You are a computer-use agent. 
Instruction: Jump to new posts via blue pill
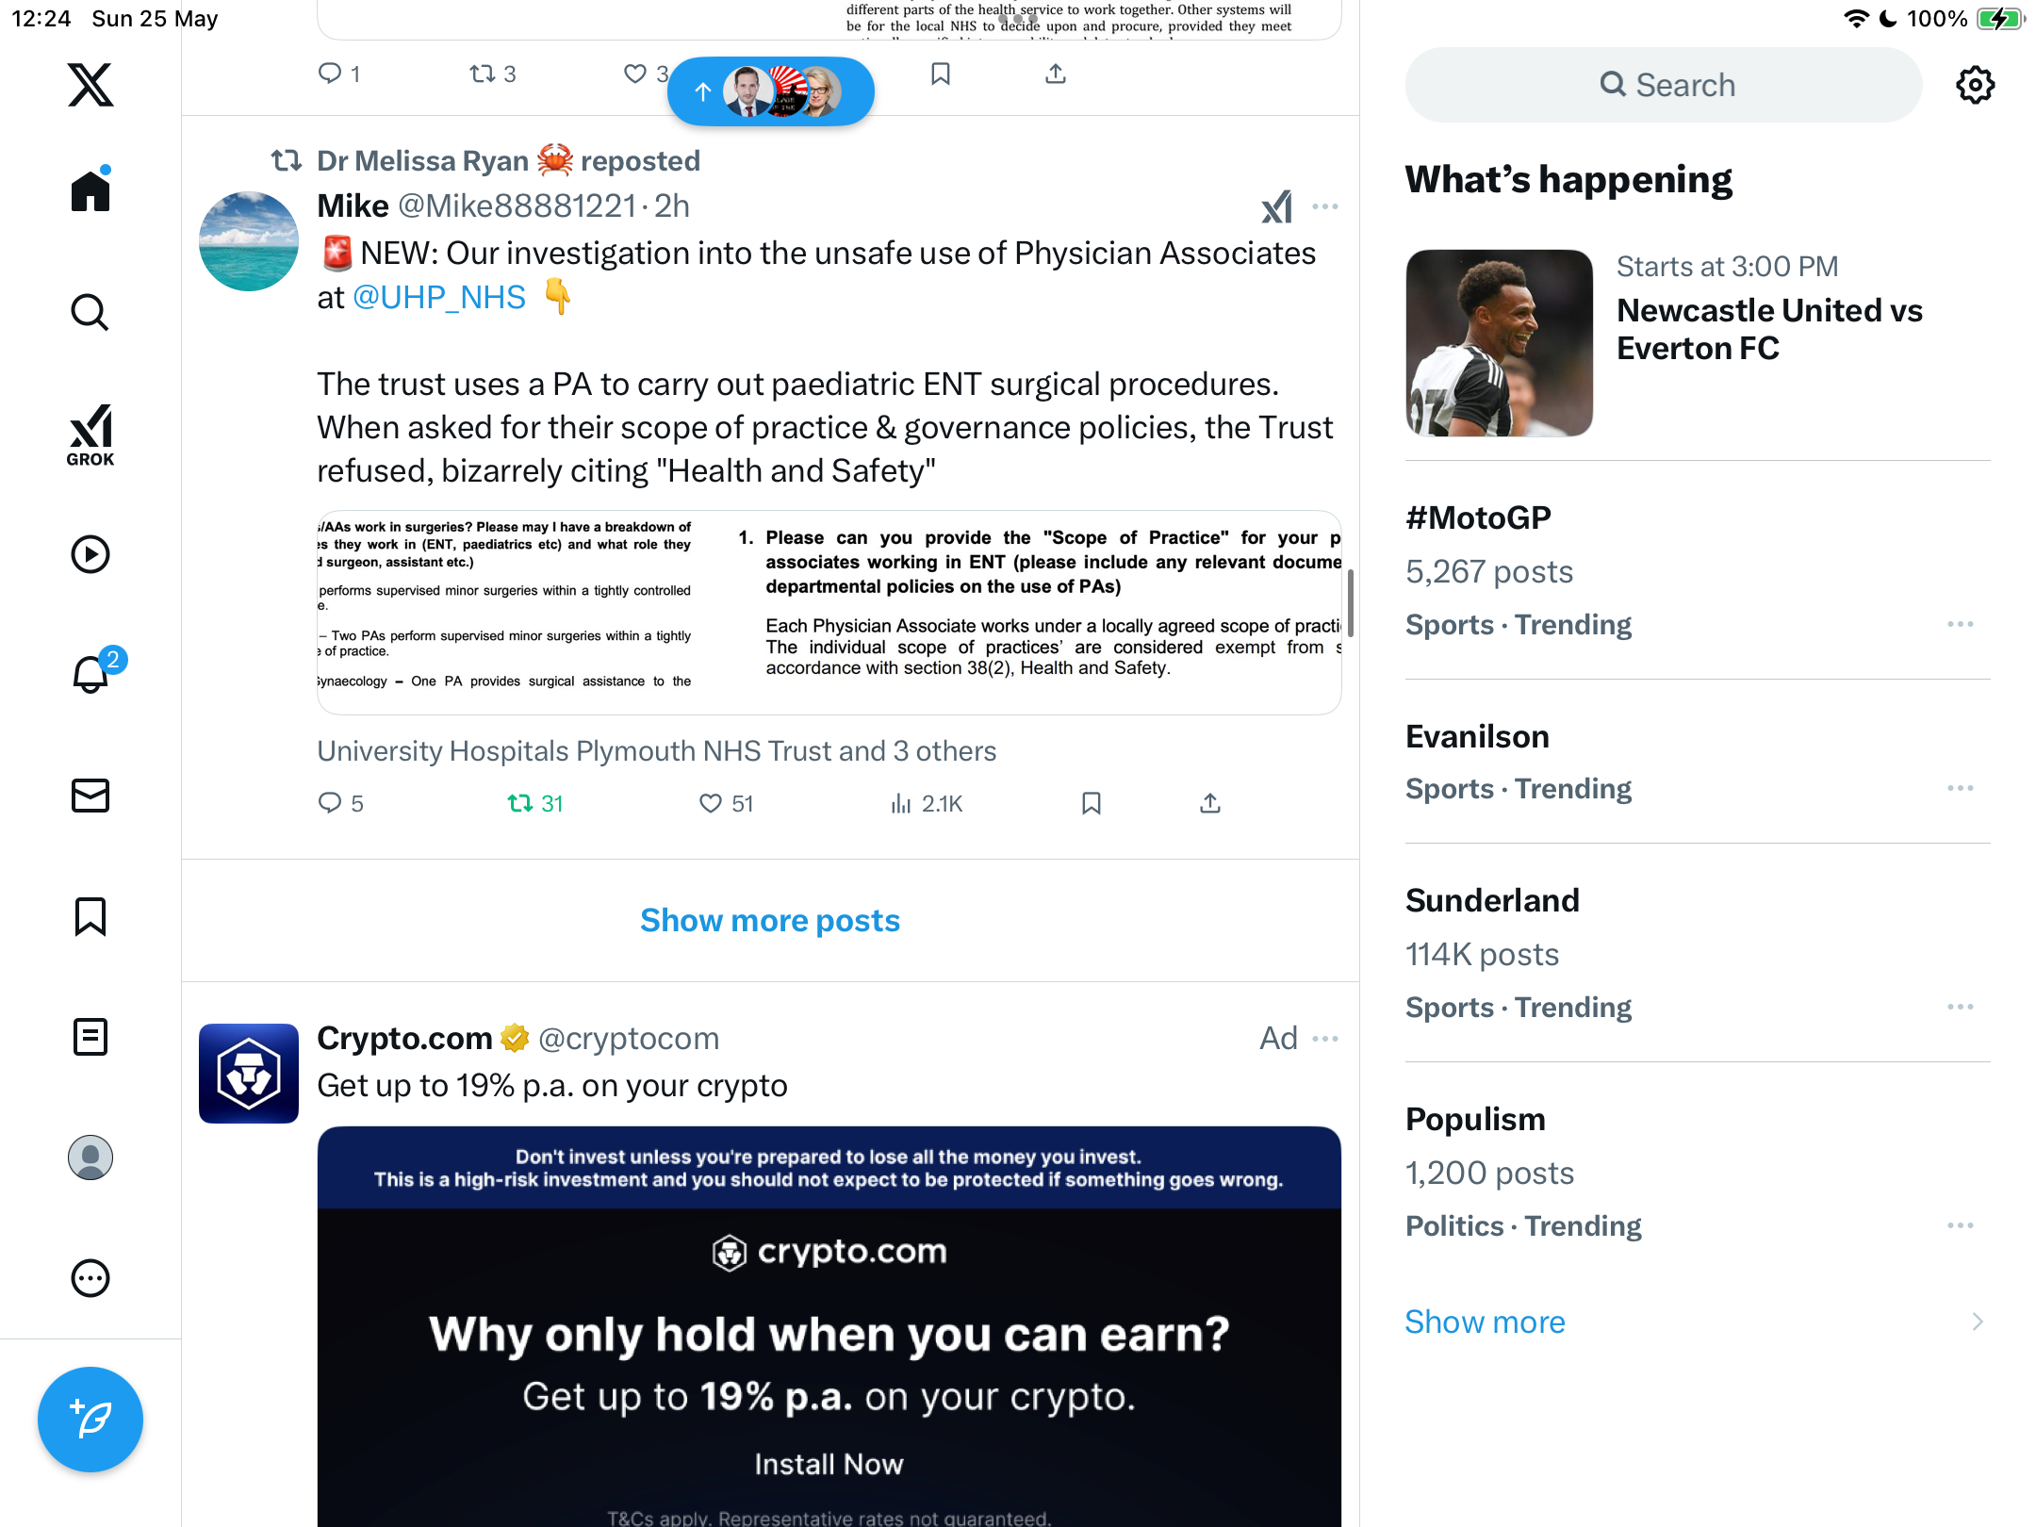point(771,91)
